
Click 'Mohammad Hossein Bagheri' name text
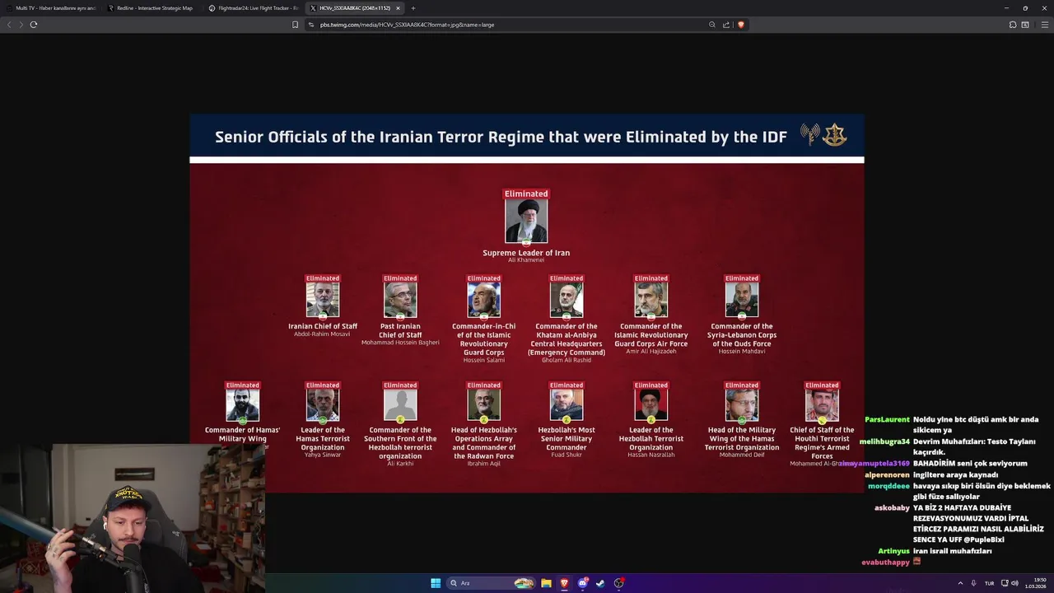coord(400,343)
